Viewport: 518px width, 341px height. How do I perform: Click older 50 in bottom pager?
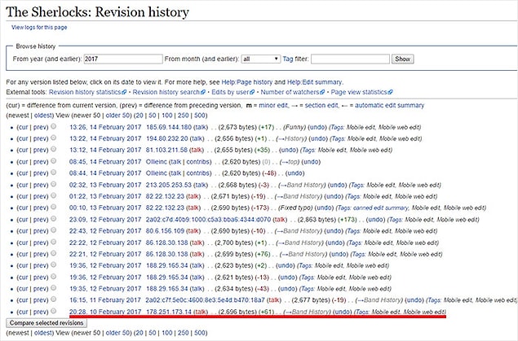coord(117,333)
